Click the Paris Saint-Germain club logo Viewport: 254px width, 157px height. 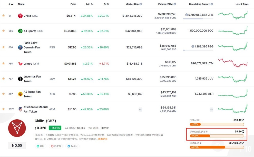(x=20, y=47)
